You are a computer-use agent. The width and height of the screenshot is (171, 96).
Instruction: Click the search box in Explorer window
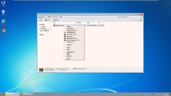click(x=132, y=17)
